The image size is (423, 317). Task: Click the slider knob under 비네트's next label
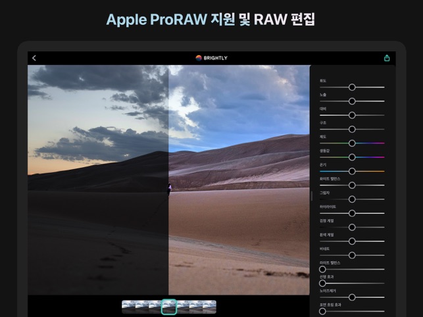(322, 269)
